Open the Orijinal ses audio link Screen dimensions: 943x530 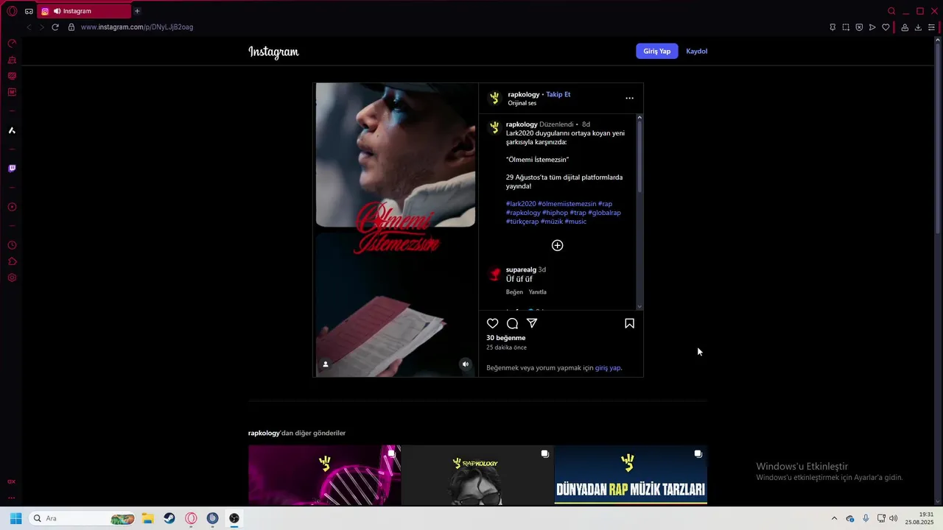click(x=522, y=103)
